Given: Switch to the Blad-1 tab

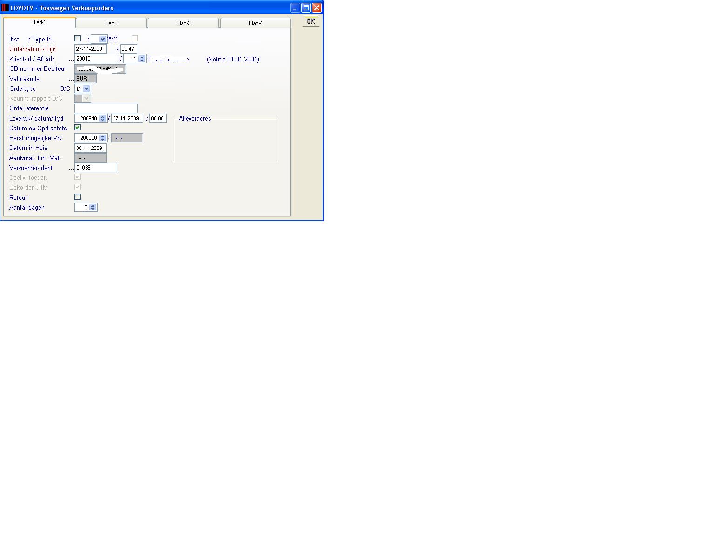Looking at the screenshot, I should pyautogui.click(x=40, y=22).
